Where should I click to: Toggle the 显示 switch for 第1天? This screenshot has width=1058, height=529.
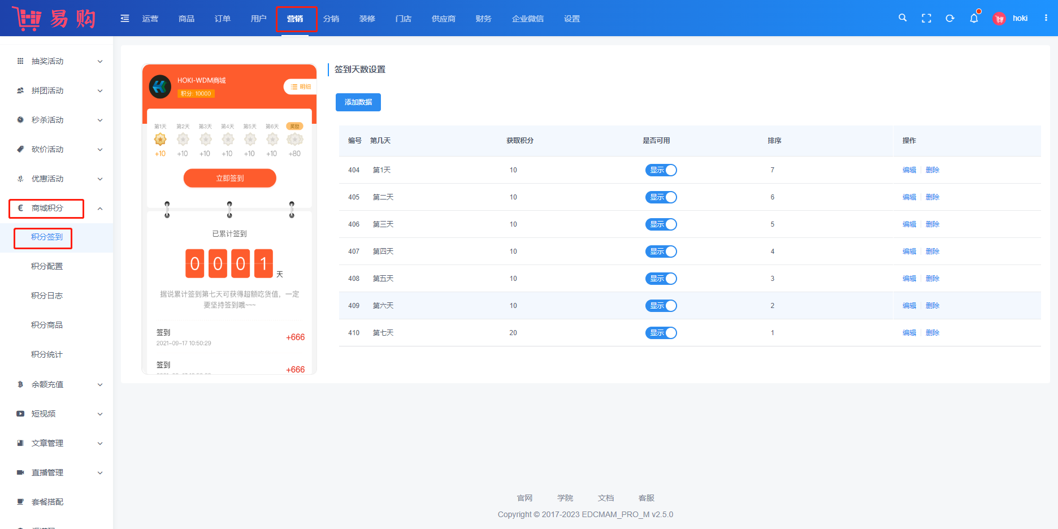(661, 170)
